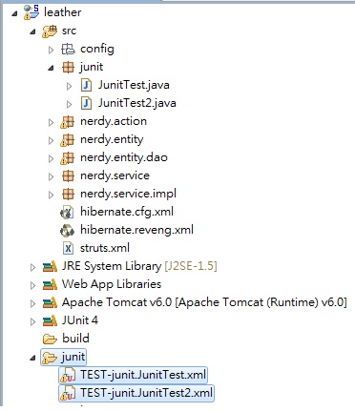Click the hibernate.reveng.xml file icon
The image size is (355, 412).
67,230
